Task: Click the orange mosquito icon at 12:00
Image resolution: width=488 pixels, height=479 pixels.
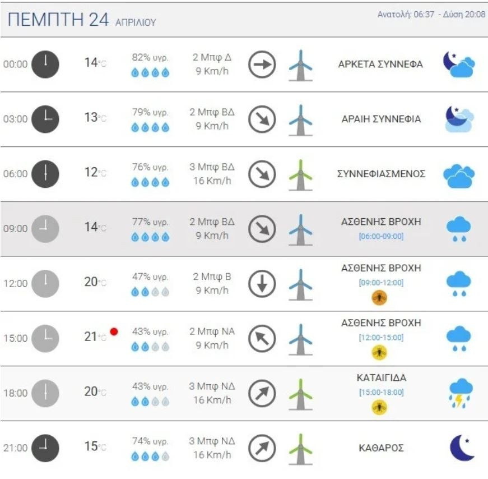Action: [380, 298]
